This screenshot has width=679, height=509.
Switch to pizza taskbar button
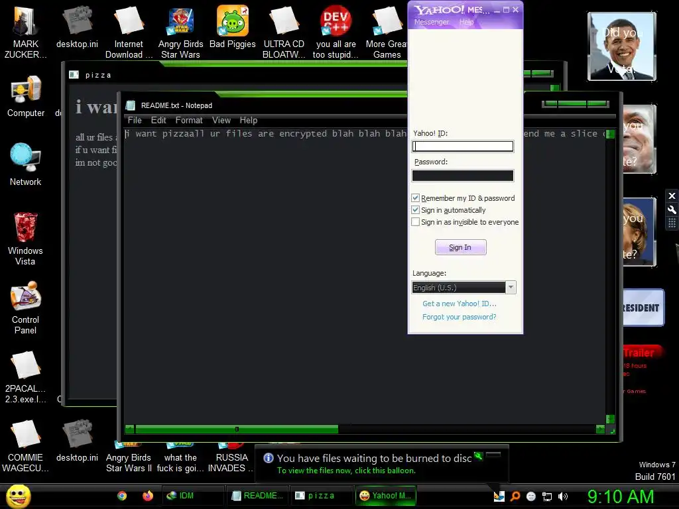pos(321,496)
